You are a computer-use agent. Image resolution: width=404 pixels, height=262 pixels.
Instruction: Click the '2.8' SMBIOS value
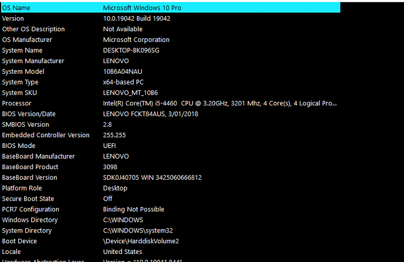point(107,125)
